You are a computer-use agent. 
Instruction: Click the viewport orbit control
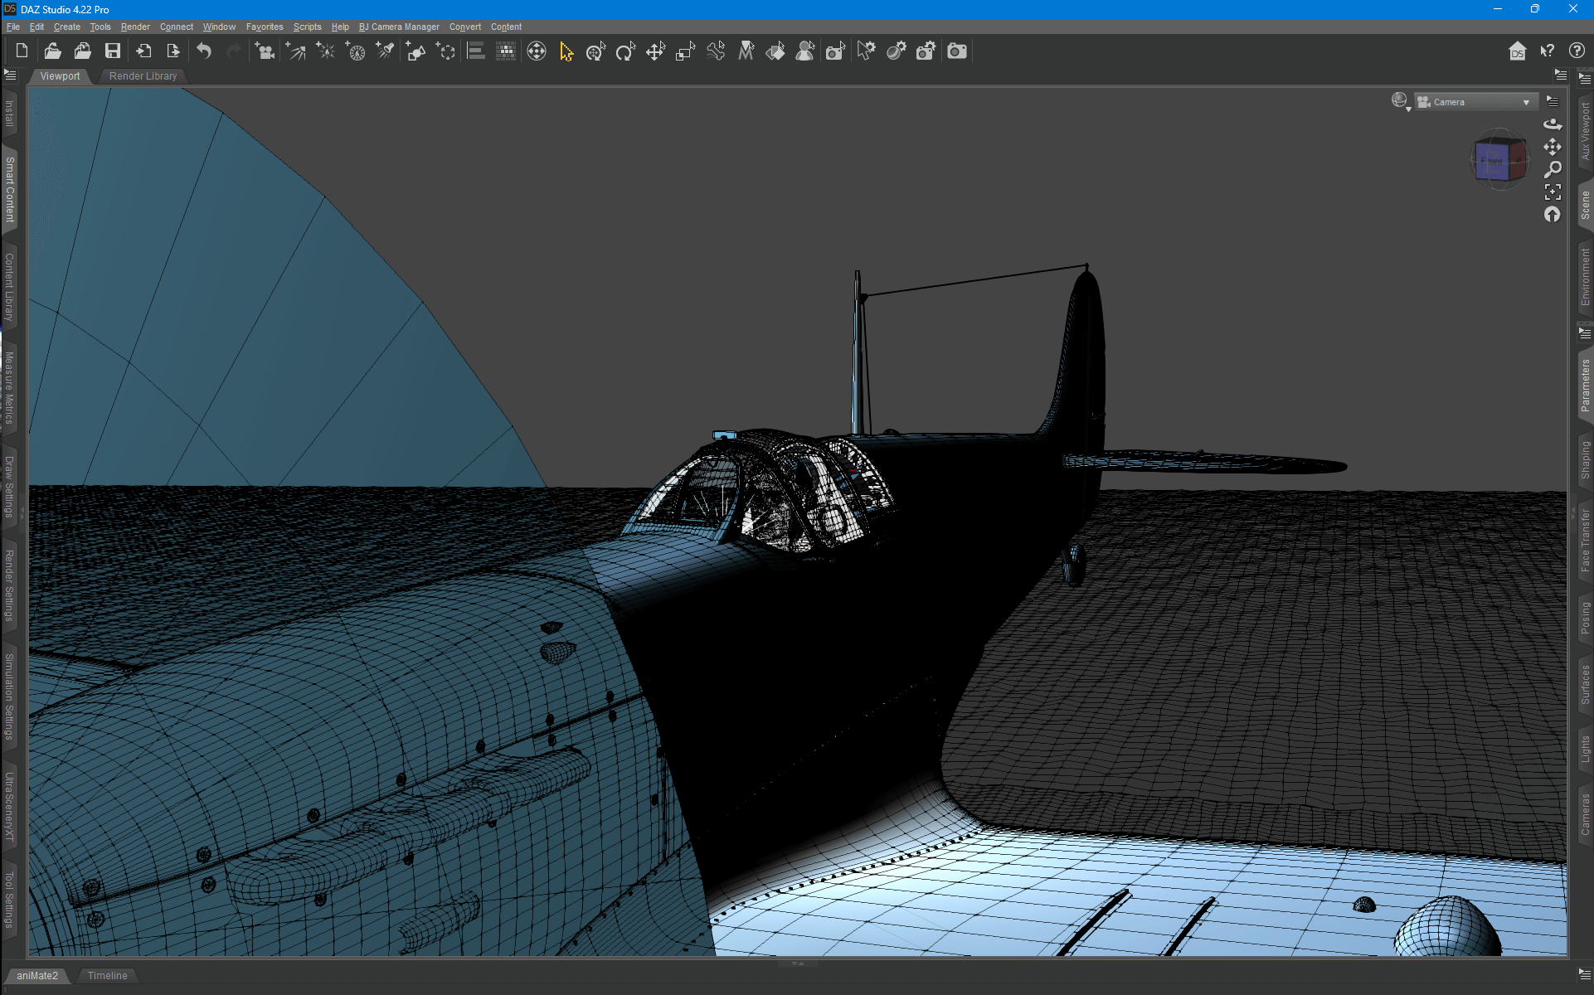[x=1553, y=124]
